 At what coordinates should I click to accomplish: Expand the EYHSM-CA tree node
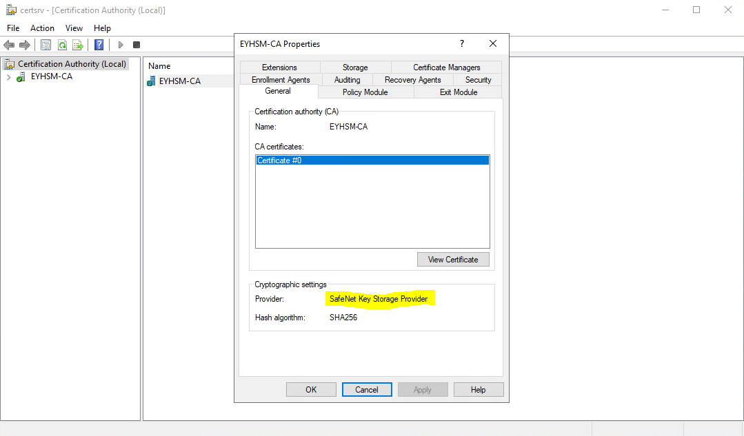point(8,76)
